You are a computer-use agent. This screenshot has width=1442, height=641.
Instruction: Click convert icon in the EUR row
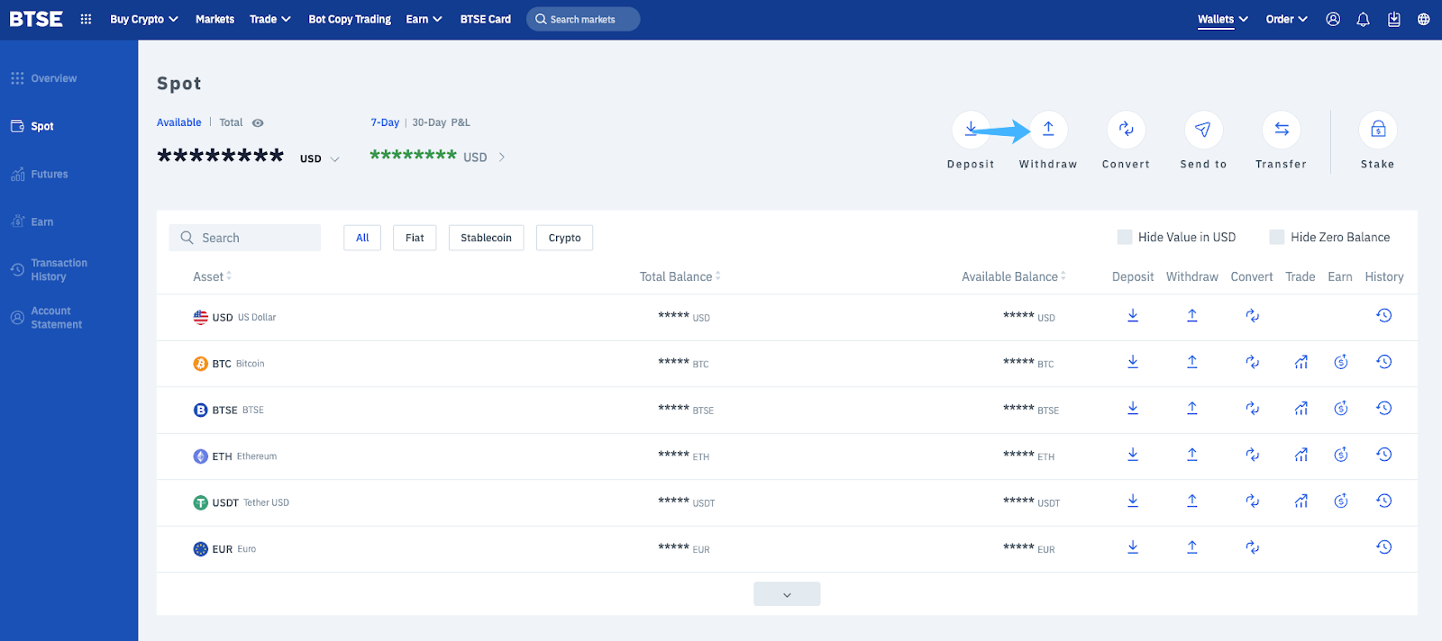[1252, 547]
